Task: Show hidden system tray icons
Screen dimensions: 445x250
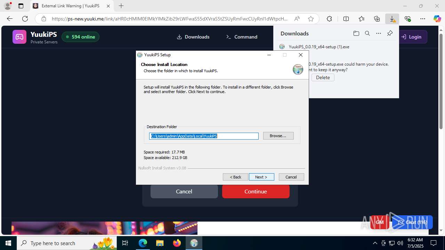Action: pos(375,243)
